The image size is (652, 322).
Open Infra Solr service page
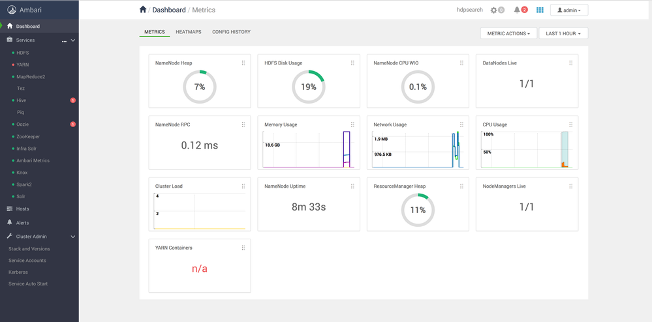[x=27, y=149]
